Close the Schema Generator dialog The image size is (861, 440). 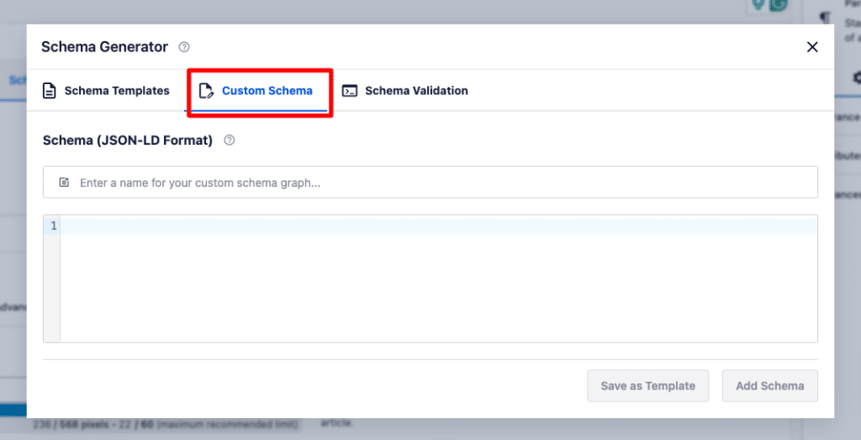coord(812,47)
